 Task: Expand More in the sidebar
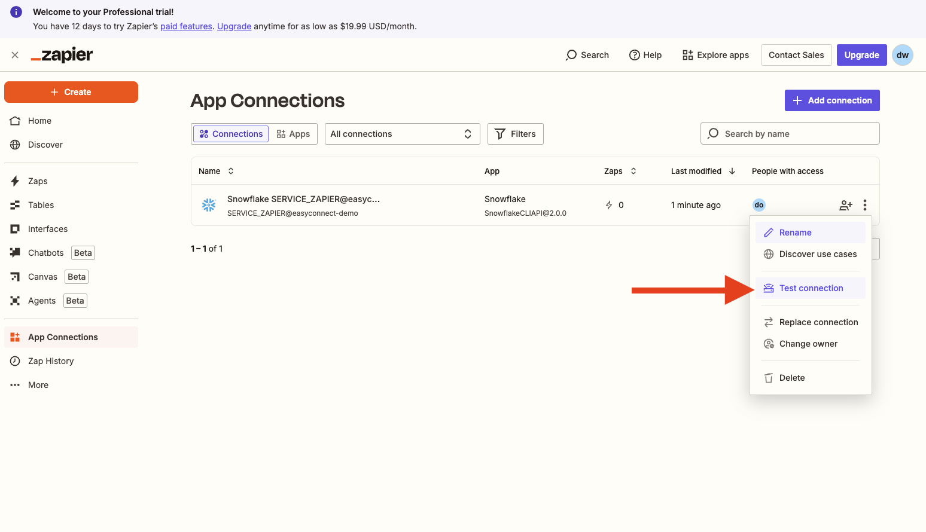click(x=71, y=385)
